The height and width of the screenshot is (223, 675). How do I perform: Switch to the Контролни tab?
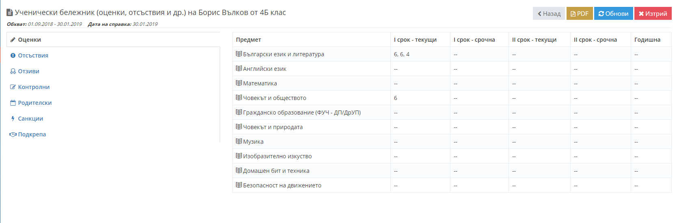click(x=34, y=87)
